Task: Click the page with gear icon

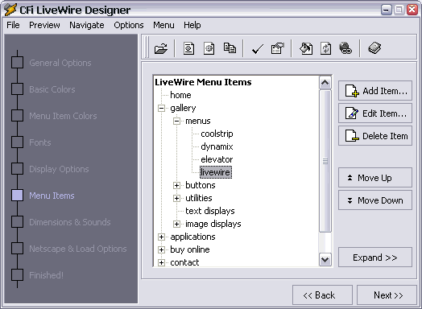Action: [209, 48]
